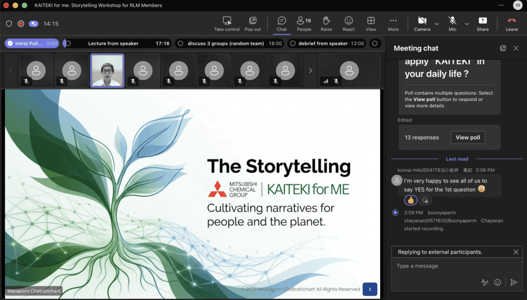Screen dimensions: 527x300
Task: Click the Last read divider label
Action: 457,159
